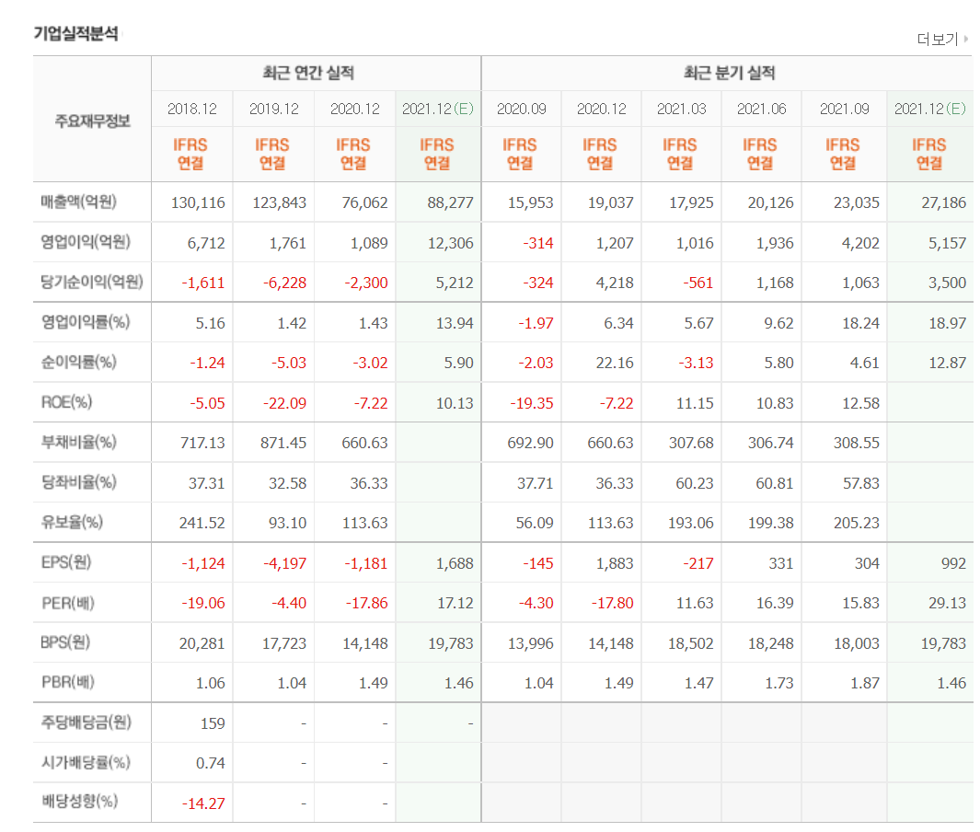Image resolution: width=980 pixels, height=832 pixels.
Task: Click the reserve ratio value 241.52
Action: point(202,523)
